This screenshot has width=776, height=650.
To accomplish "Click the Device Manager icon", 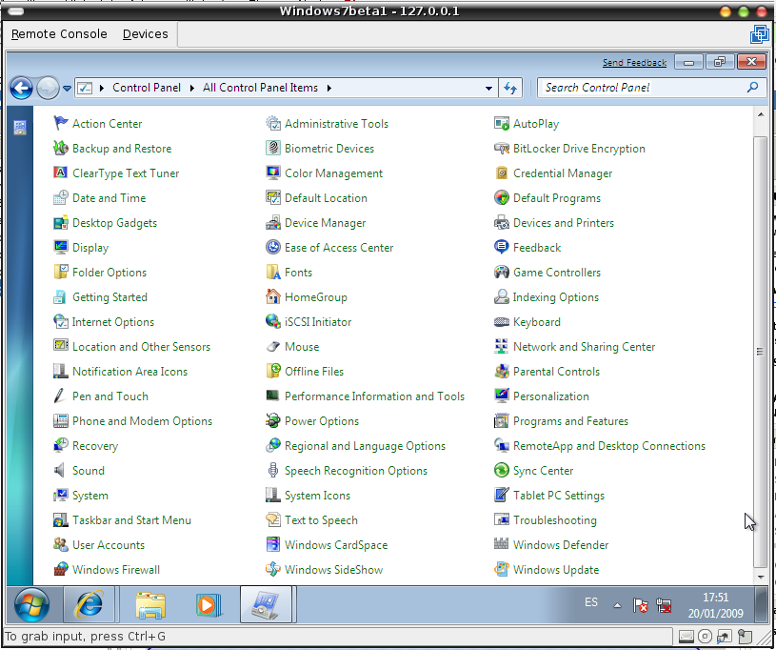I will 272,222.
